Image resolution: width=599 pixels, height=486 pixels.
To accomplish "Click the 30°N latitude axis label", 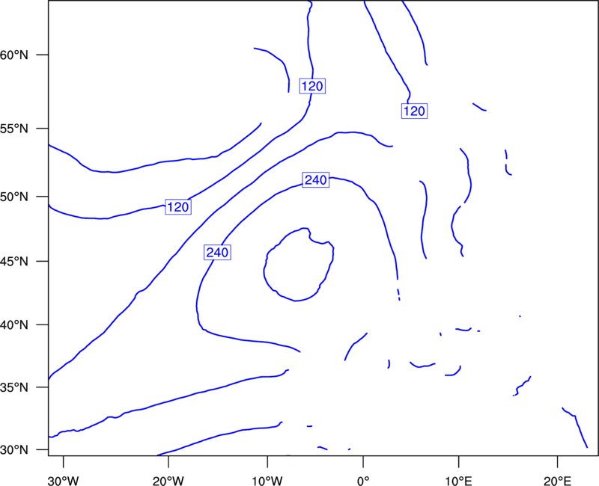I will pyautogui.click(x=14, y=450).
